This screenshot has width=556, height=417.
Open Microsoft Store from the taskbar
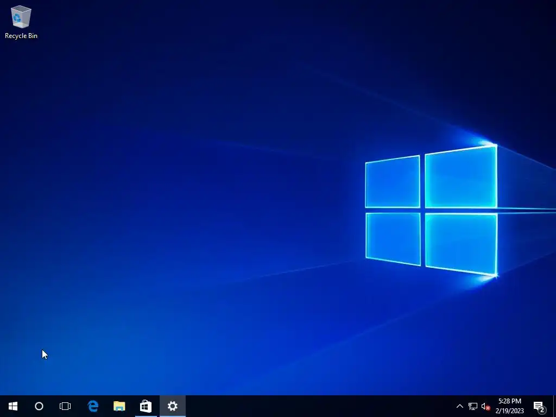coord(146,406)
